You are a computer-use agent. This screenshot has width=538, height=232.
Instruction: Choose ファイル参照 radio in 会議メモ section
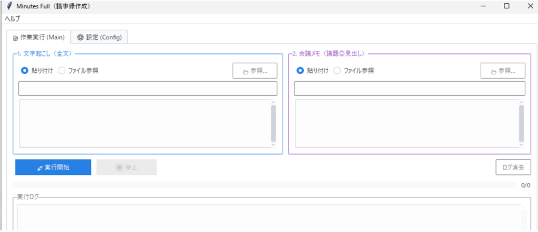point(337,71)
